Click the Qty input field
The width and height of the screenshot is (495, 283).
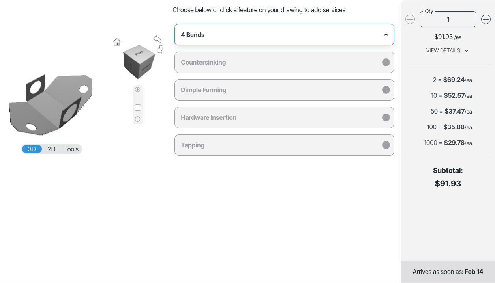(x=448, y=19)
